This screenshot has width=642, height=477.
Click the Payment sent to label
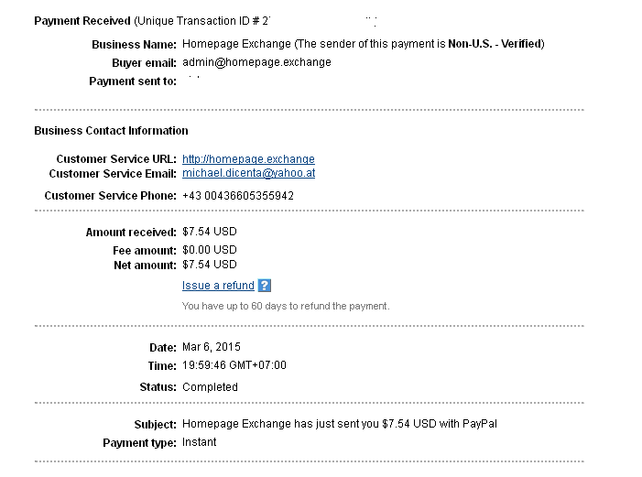132,81
